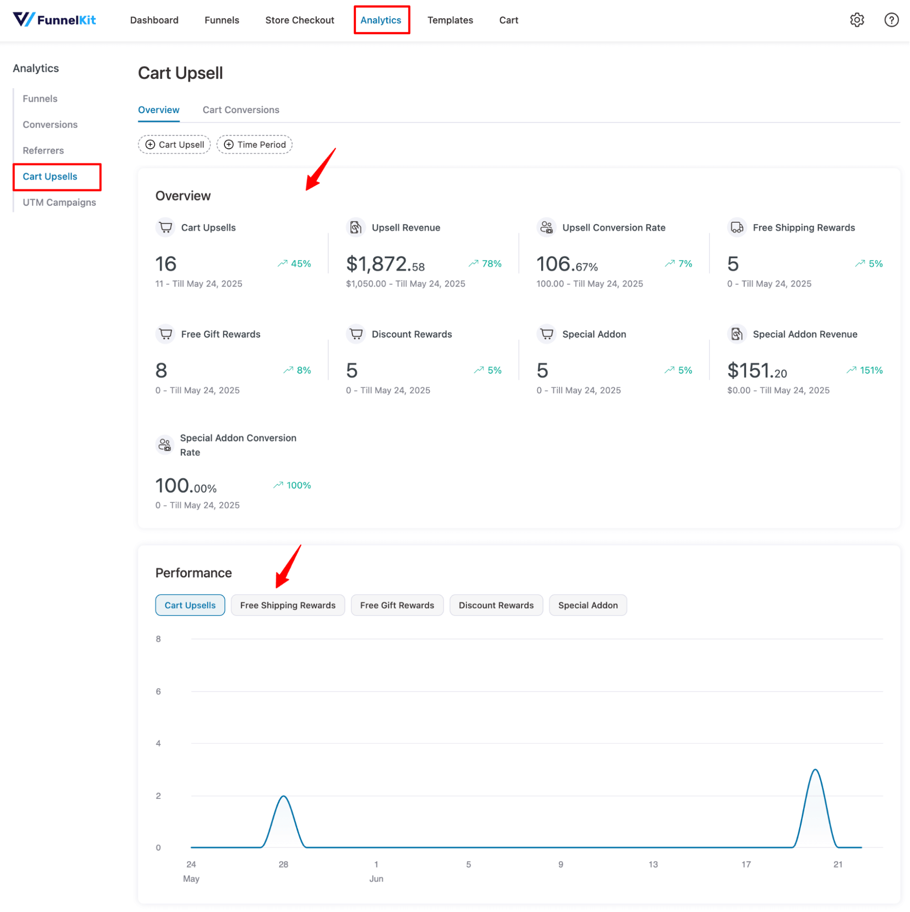Click "$0.00 - Till May 24, 2025" text
Screen dimensions: 910x912
pyautogui.click(x=778, y=391)
